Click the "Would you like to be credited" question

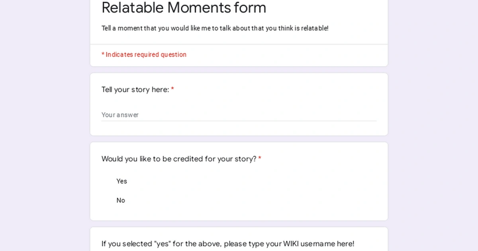[179, 159]
